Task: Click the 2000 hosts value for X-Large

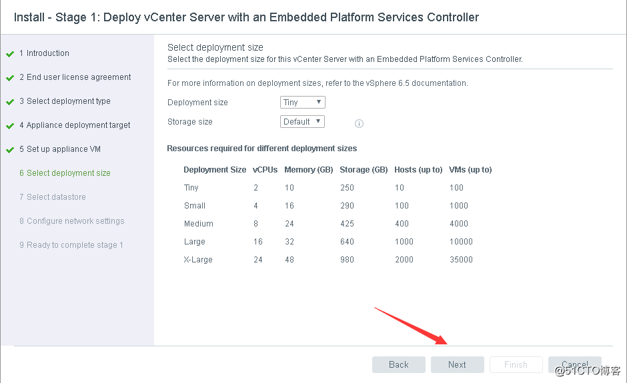Action: tap(404, 260)
